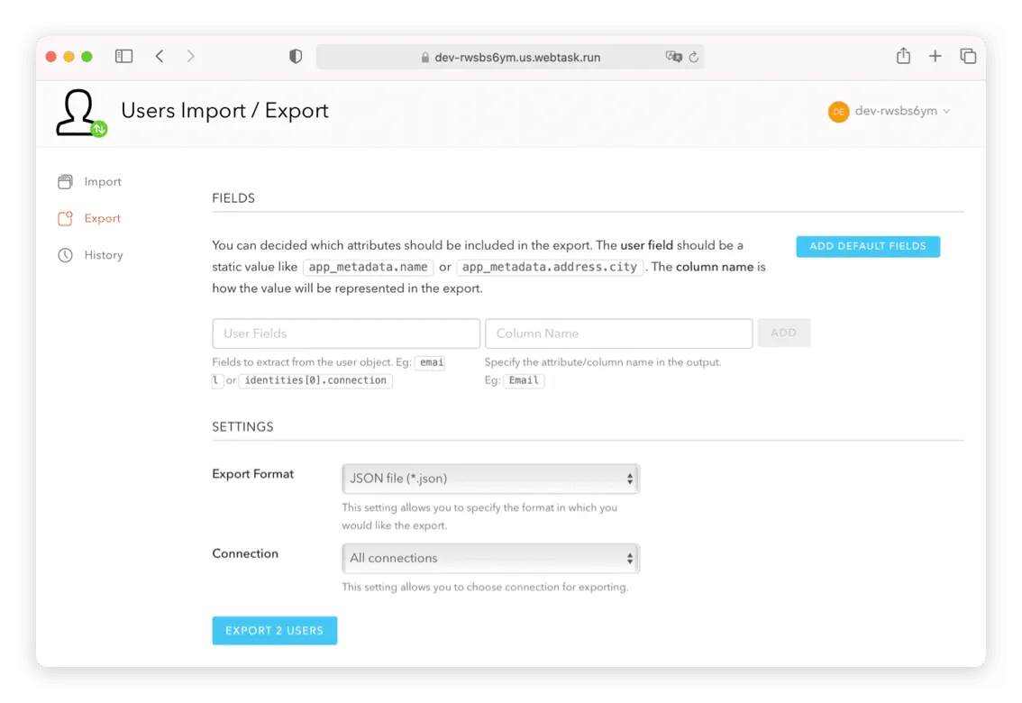Focus the User Fields input

pyautogui.click(x=346, y=333)
